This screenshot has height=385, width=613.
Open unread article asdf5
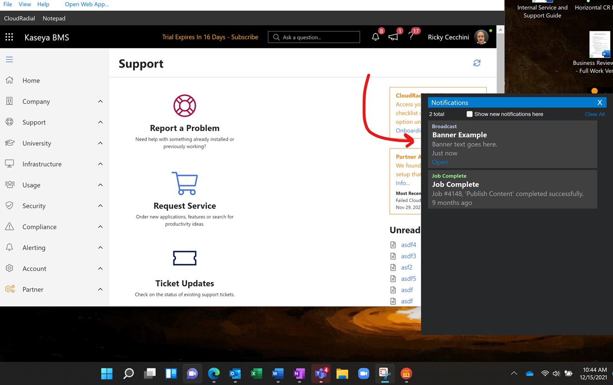pos(408,278)
